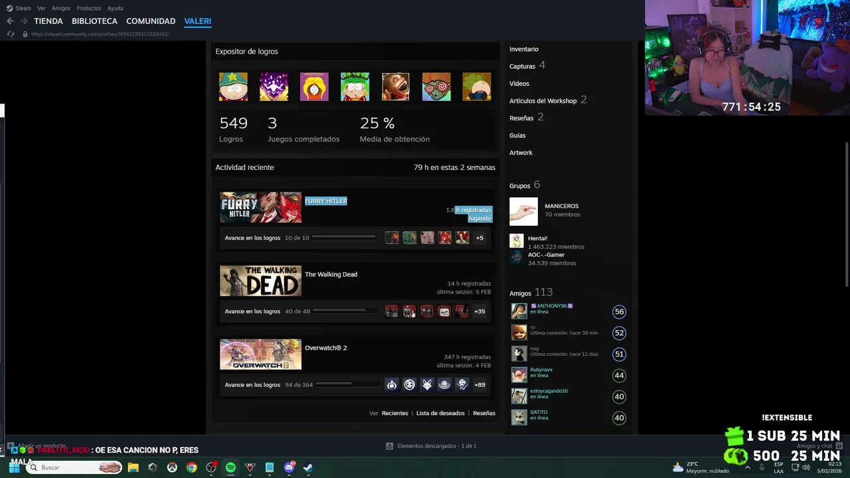Show more Overwatch 2 achievements via +89

[x=479, y=384]
